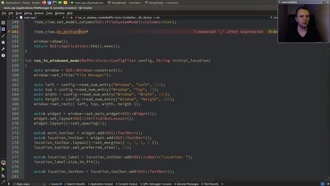Focus the locator search field
Screen dimensions: 330x186
[29, 184]
